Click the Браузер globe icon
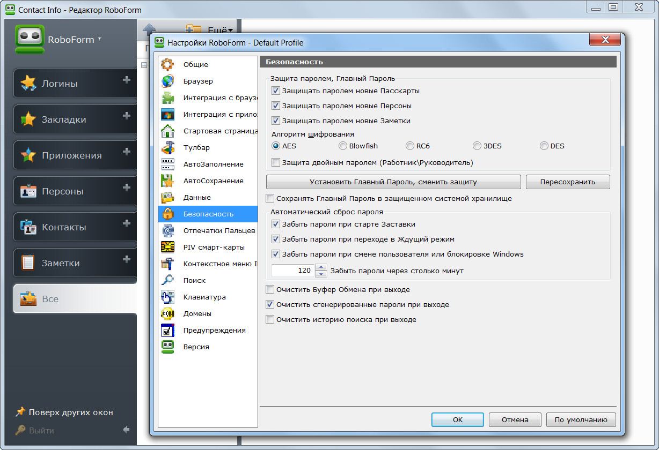This screenshot has width=659, height=450. click(x=168, y=81)
